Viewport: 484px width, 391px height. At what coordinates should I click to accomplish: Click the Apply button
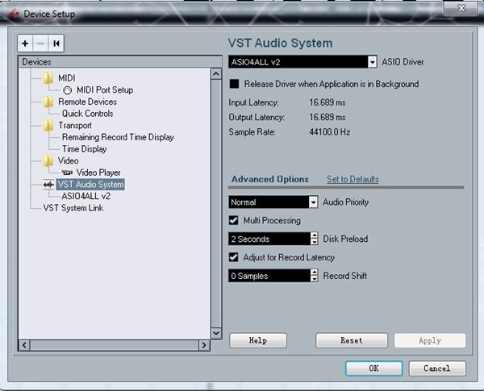click(430, 341)
